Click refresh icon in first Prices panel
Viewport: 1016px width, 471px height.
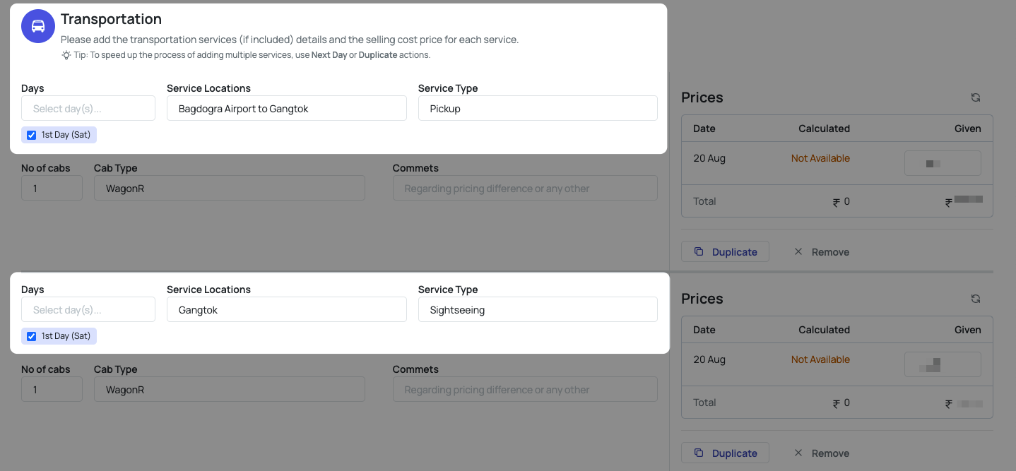[975, 97]
